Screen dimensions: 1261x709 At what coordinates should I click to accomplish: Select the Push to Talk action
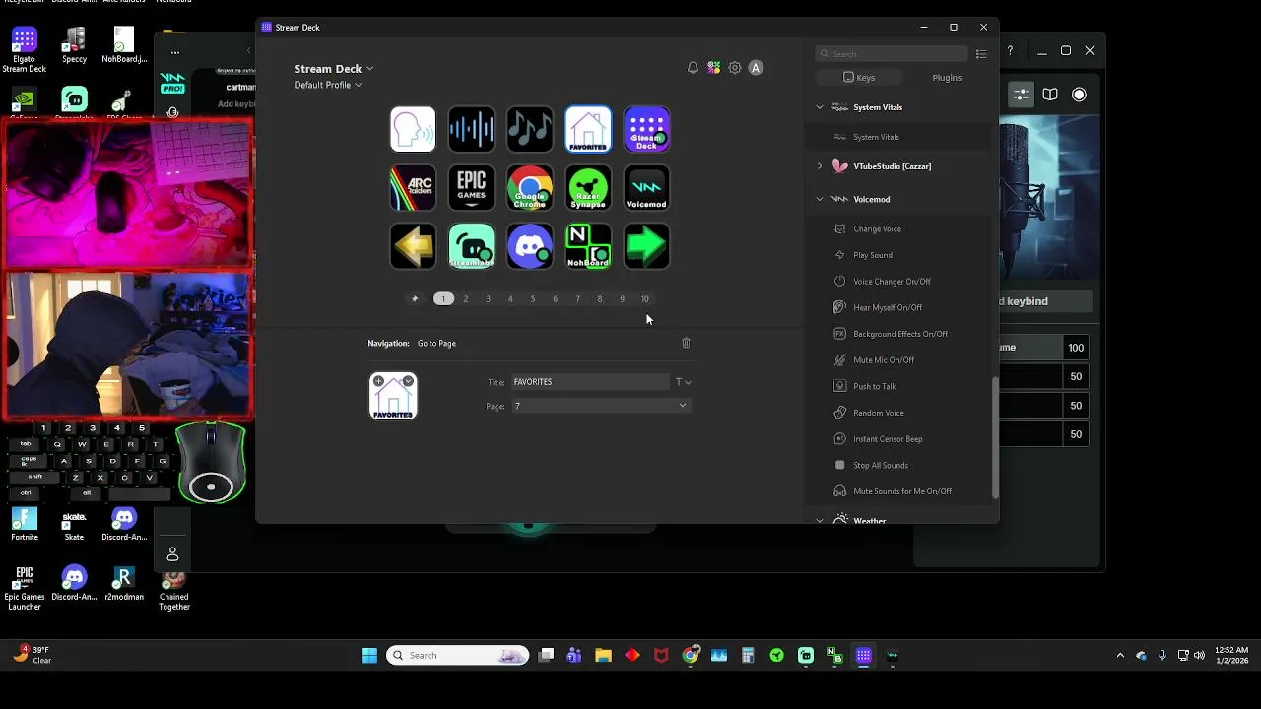click(898, 387)
